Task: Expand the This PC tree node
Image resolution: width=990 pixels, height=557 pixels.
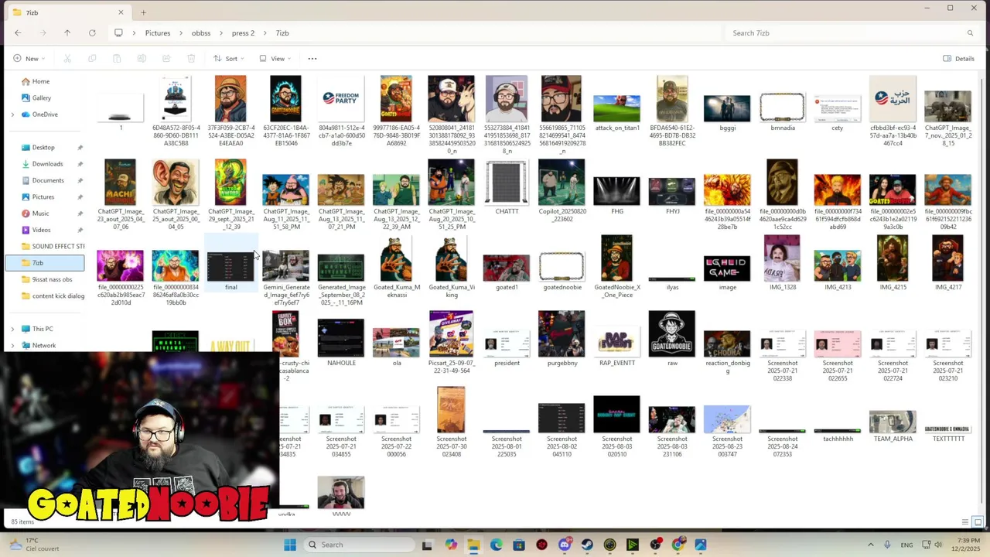Action: [x=12, y=329]
